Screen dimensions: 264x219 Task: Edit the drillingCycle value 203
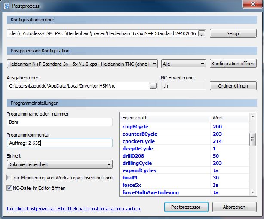(x=218, y=163)
